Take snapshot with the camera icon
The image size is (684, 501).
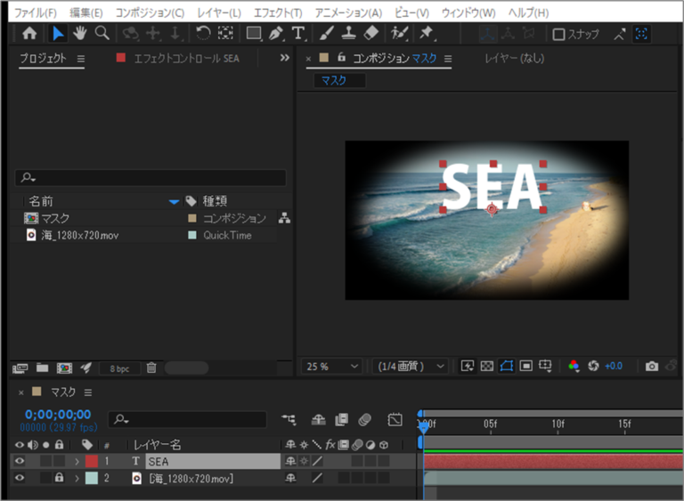coord(652,366)
